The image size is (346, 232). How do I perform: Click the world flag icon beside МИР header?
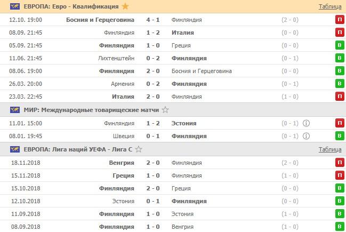pos(14,110)
